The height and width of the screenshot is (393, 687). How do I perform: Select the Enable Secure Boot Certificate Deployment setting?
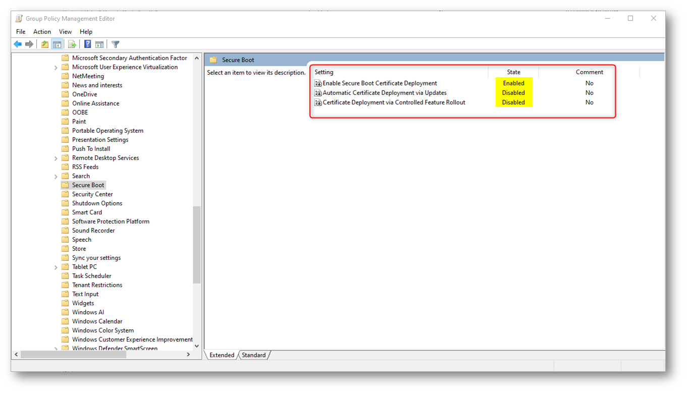[380, 83]
